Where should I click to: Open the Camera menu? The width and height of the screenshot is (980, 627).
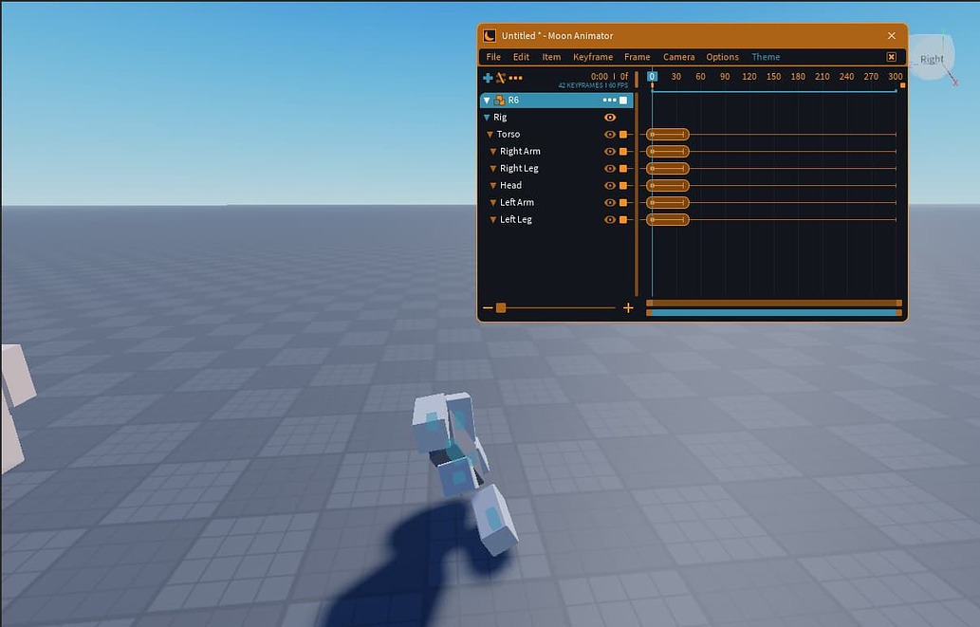point(679,56)
